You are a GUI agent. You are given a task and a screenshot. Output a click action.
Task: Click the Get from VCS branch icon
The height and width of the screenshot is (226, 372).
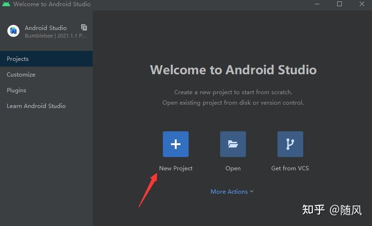tap(290, 144)
